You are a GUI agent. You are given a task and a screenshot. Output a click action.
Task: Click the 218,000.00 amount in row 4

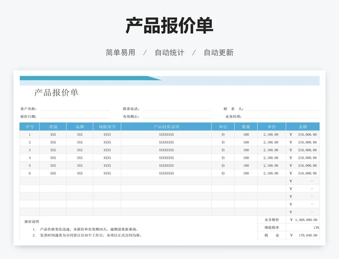pos(303,158)
